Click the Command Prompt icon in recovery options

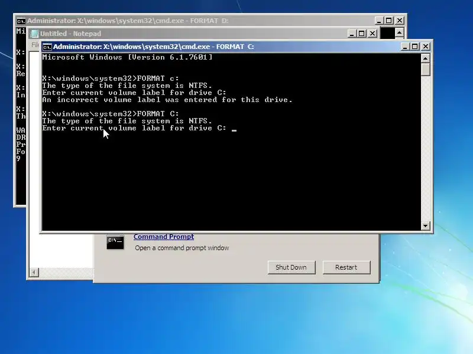[115, 242]
